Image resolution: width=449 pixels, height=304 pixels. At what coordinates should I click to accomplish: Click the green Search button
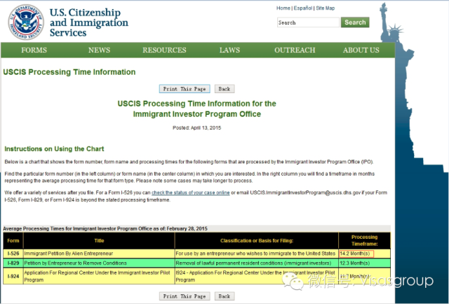355,22
